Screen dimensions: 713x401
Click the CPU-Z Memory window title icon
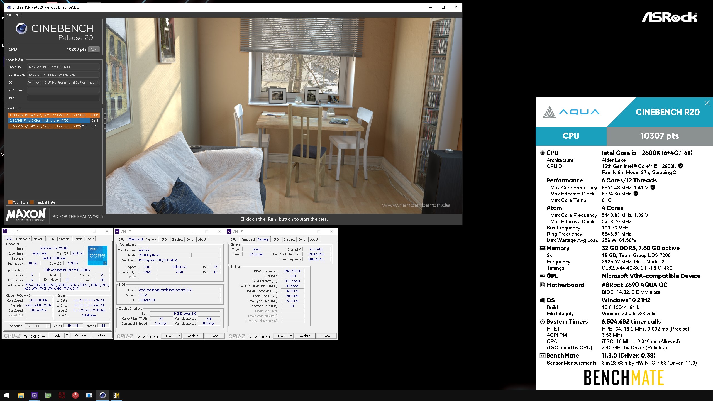pyautogui.click(x=229, y=232)
